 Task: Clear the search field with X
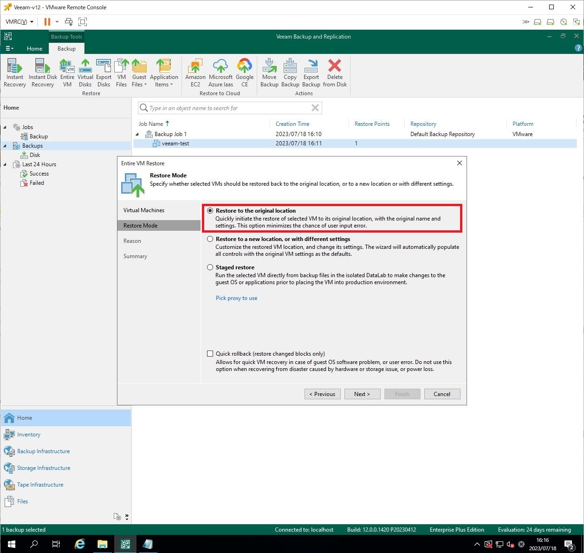pos(315,108)
